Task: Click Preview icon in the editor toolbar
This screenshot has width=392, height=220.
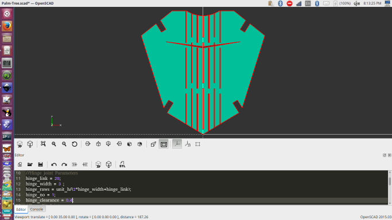Action: pyautogui.click(x=98, y=164)
